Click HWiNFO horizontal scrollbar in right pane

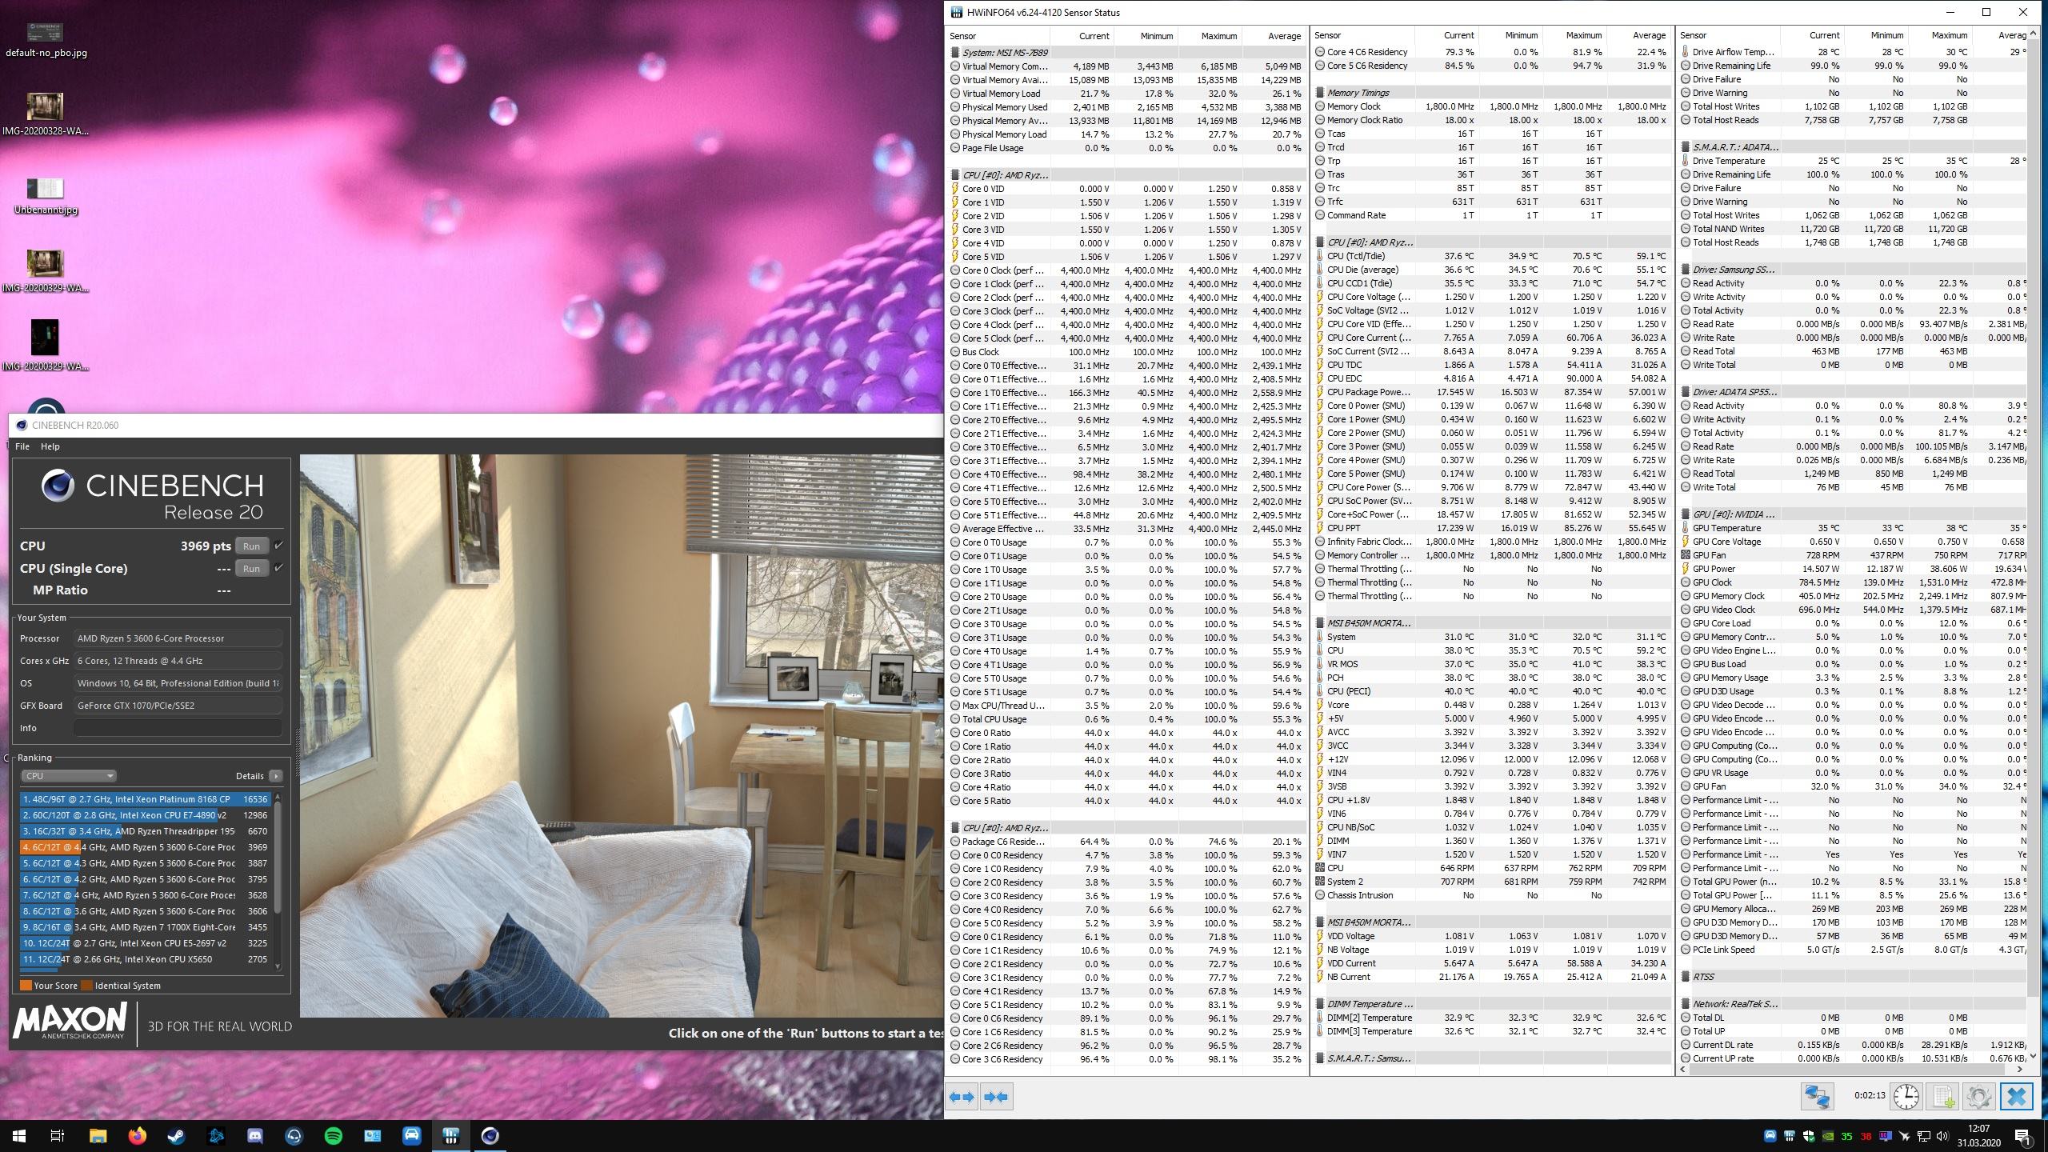1852,1069
